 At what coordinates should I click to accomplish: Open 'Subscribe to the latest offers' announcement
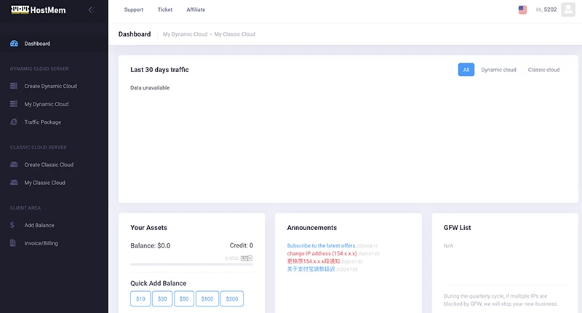point(321,246)
